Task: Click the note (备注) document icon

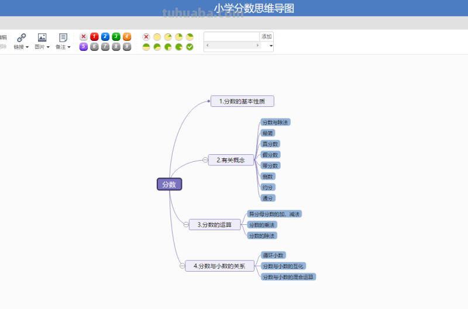Action: coord(63,37)
